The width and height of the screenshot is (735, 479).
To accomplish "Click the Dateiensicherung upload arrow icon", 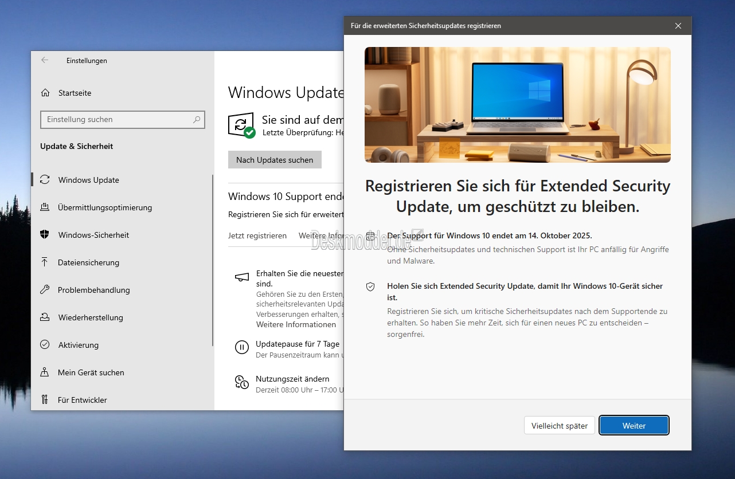I will click(45, 262).
